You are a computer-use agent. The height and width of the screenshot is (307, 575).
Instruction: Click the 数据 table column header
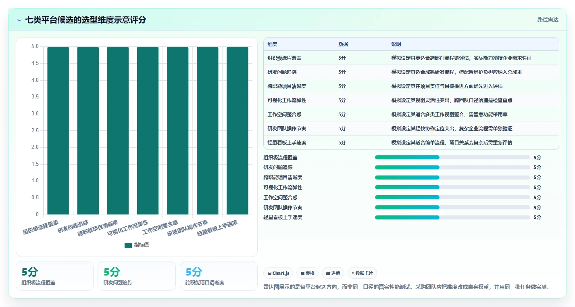pos(343,44)
